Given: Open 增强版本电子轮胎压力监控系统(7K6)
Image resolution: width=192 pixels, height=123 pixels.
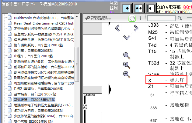Looking at the screenshot, I should pos(44,105).
